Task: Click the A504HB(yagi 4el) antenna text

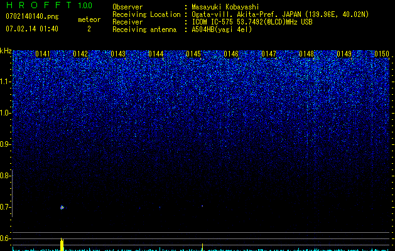Action: pos(222,29)
